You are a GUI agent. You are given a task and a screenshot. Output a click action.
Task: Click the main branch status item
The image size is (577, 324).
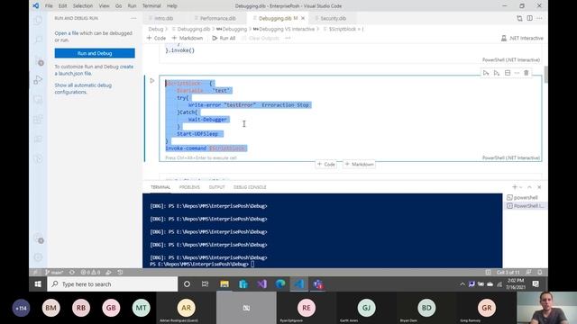(54, 272)
